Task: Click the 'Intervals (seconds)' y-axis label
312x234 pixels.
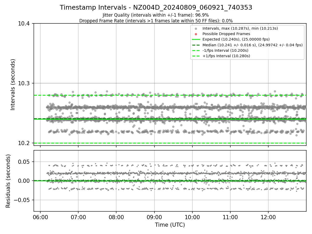Action: click(13, 84)
